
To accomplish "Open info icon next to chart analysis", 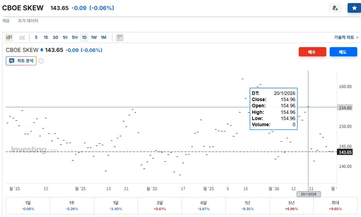I will coord(41,61).
